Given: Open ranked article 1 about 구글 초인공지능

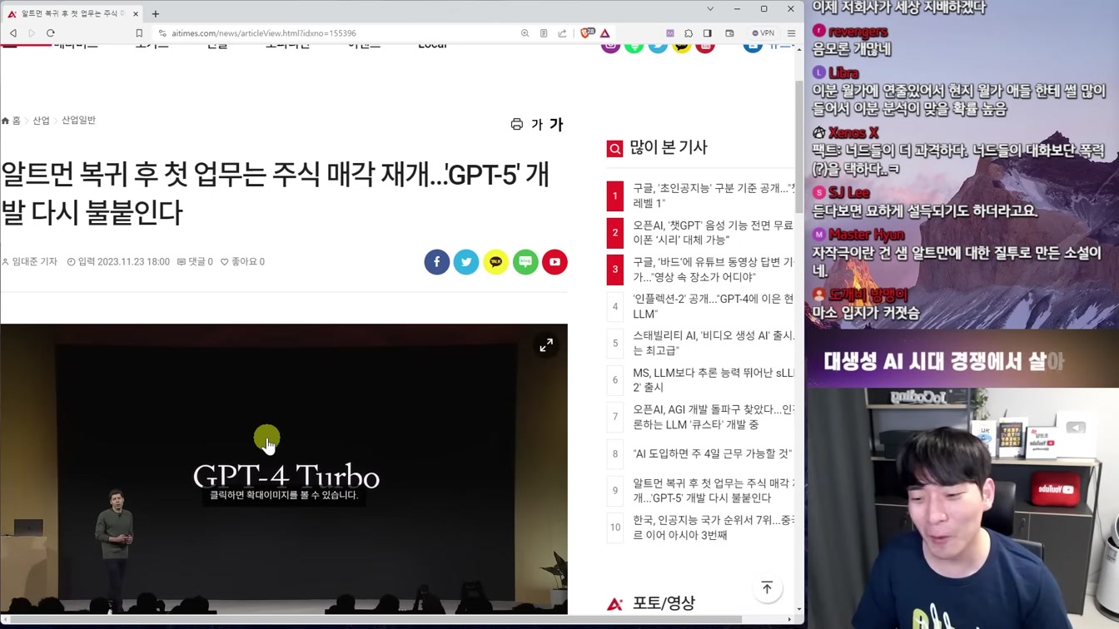Looking at the screenshot, I should coord(714,196).
